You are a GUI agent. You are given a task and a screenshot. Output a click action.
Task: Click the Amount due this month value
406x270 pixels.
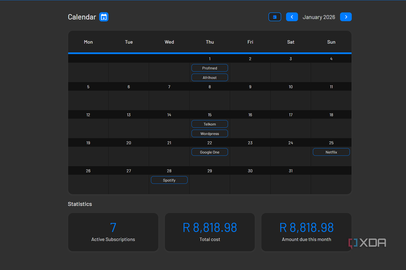307,228
